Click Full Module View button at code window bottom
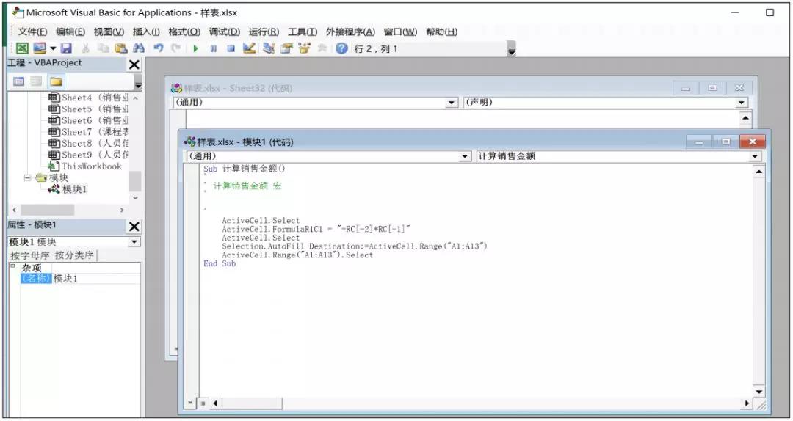 click(x=203, y=403)
